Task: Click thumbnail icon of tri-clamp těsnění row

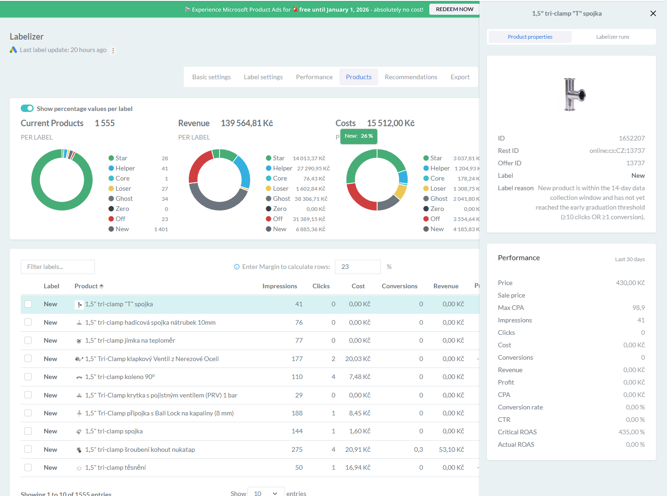Action: (x=79, y=468)
